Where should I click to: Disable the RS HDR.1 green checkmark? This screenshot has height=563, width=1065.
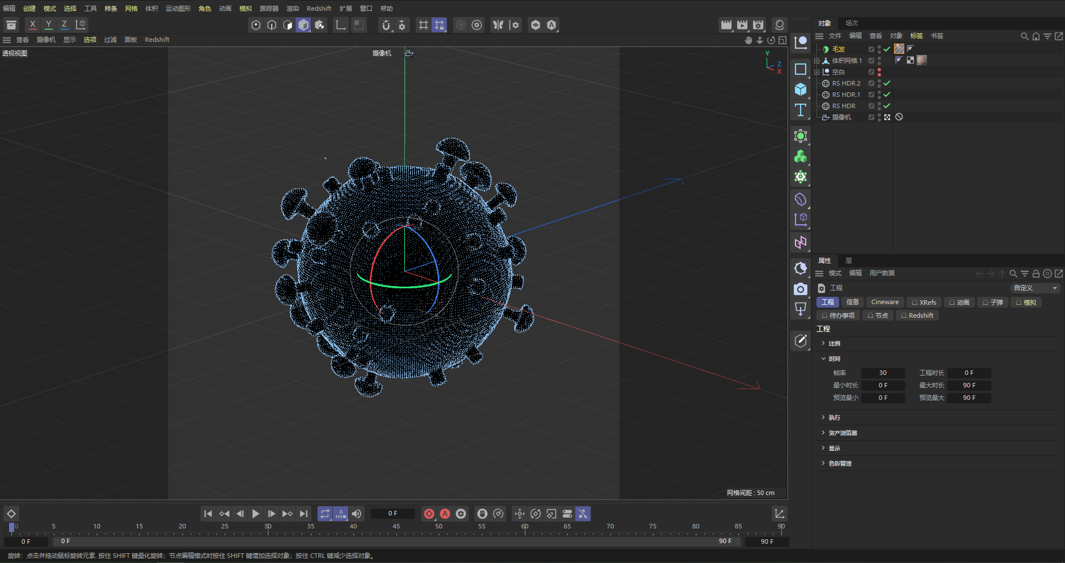point(887,95)
